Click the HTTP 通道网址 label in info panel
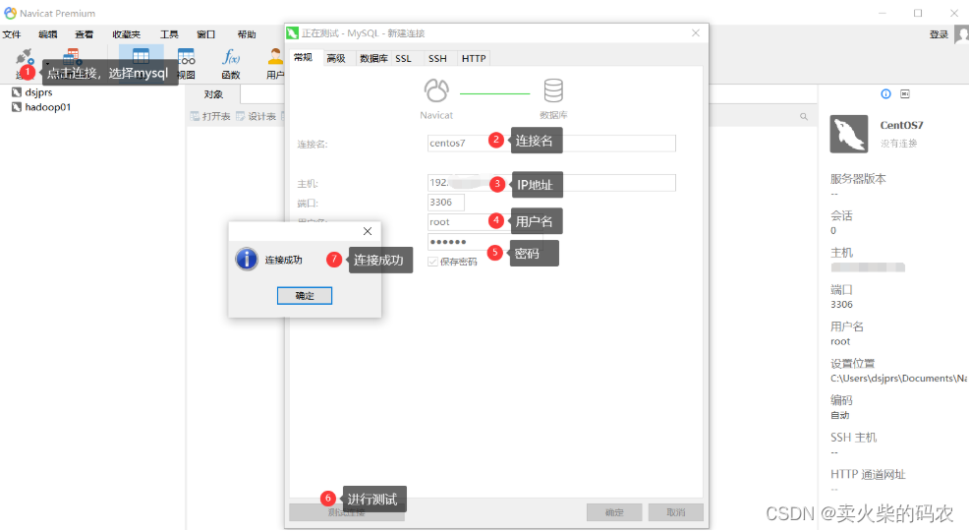 (868, 474)
